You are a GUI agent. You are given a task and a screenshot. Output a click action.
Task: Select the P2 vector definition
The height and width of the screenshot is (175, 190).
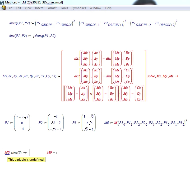coord(51,122)
